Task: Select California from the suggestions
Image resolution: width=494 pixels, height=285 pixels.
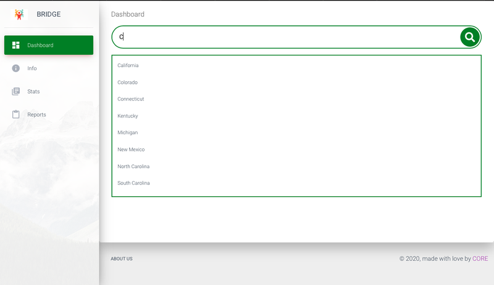Action: click(128, 65)
